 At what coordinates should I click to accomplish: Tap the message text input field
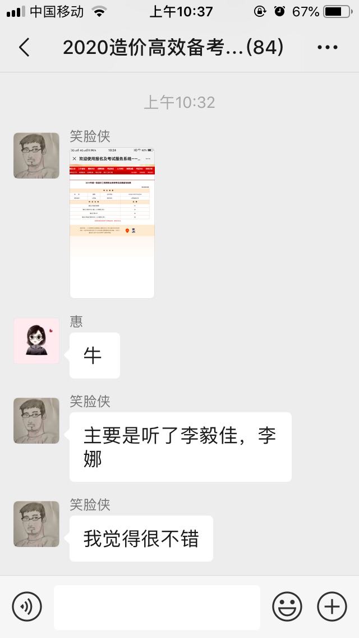157,607
